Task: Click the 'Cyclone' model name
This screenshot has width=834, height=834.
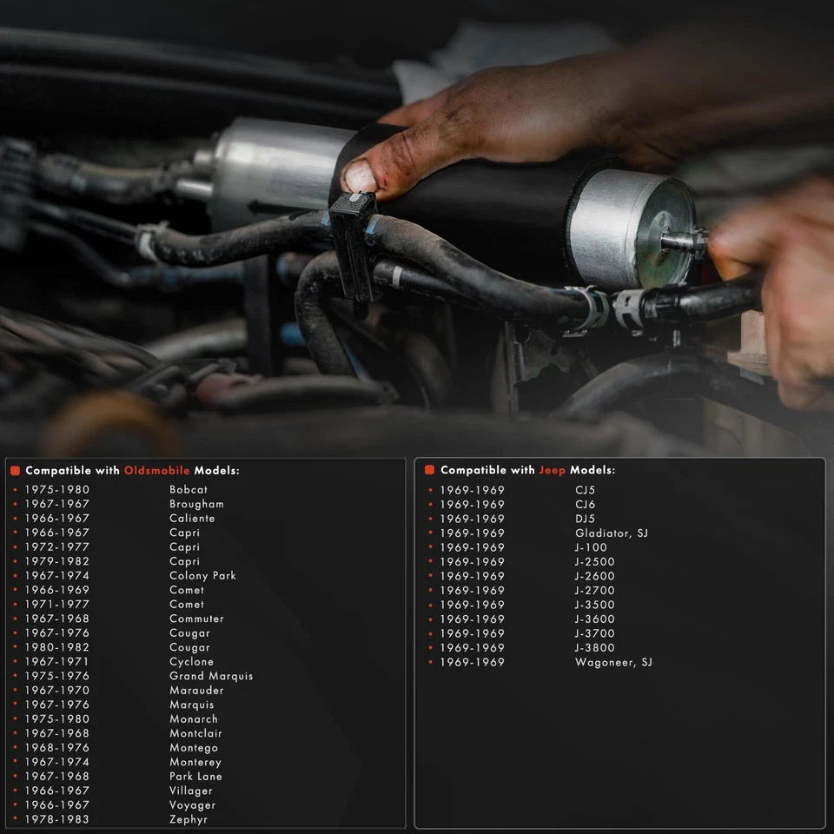Action: point(191,662)
